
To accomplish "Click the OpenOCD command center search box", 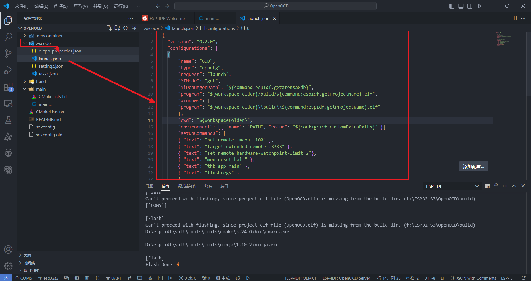I will pyautogui.click(x=275, y=6).
